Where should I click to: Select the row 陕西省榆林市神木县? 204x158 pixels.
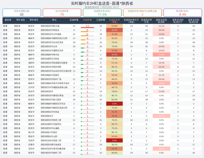point(102,55)
